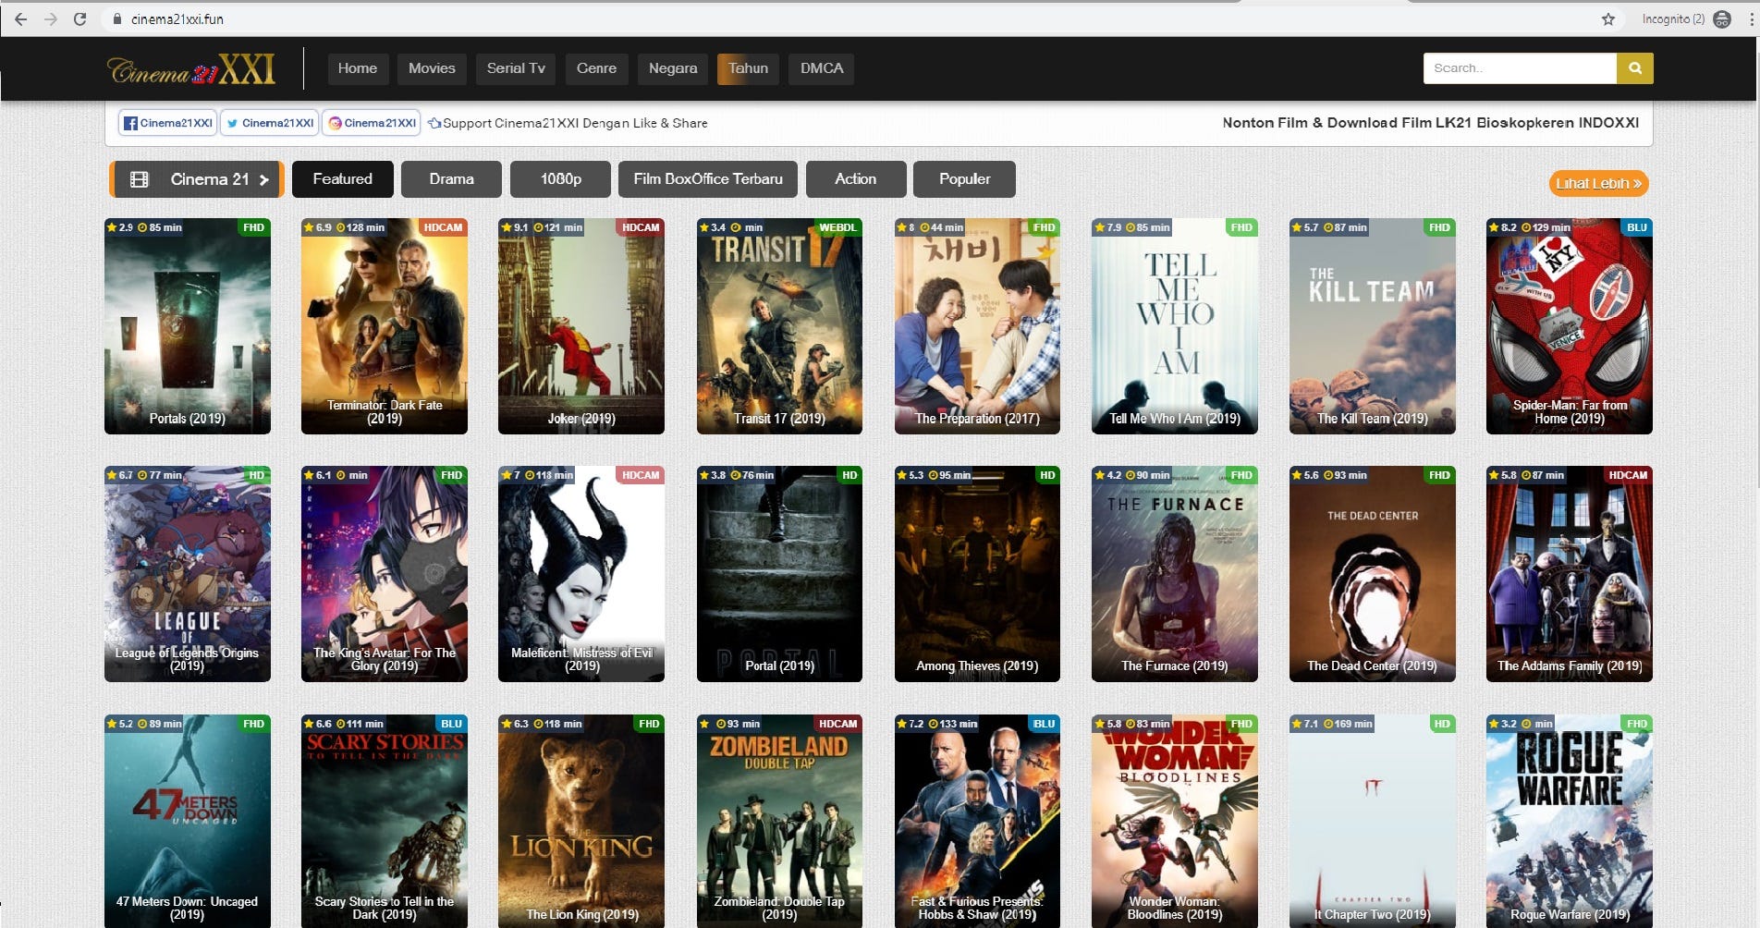This screenshot has width=1760, height=928.
Task: Open the Twitter Cinema21XXI button
Action: coord(269,123)
